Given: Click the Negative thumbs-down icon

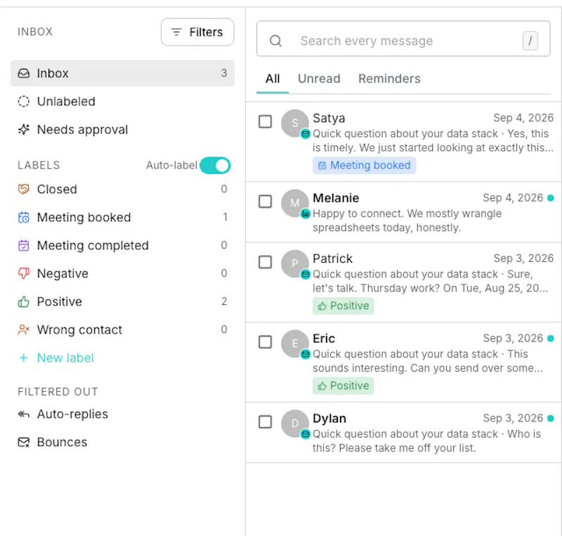Looking at the screenshot, I should [24, 273].
